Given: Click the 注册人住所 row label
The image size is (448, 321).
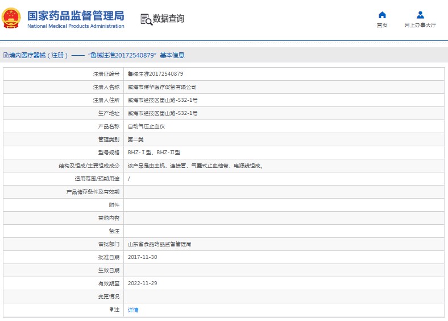Looking at the screenshot, I should coord(106,100).
